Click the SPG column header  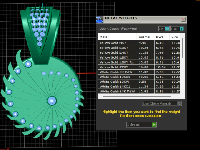[x=175, y=37]
